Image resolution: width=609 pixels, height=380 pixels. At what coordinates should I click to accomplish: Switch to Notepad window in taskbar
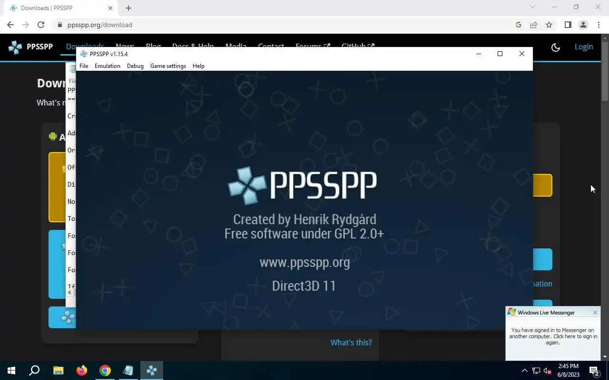point(128,370)
